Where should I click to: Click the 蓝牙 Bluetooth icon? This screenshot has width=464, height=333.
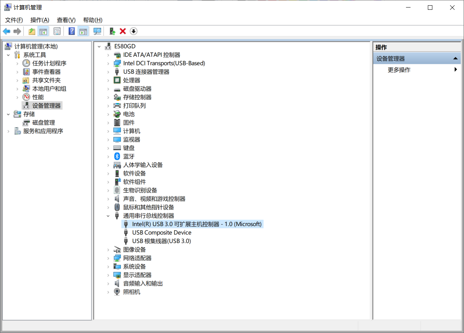117,157
